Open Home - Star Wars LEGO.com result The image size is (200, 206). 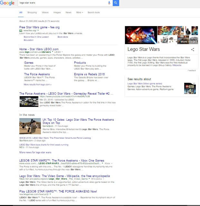click(x=39, y=49)
